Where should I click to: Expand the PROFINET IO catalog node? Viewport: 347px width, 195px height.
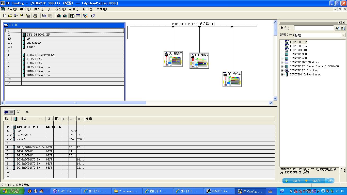point(282,50)
